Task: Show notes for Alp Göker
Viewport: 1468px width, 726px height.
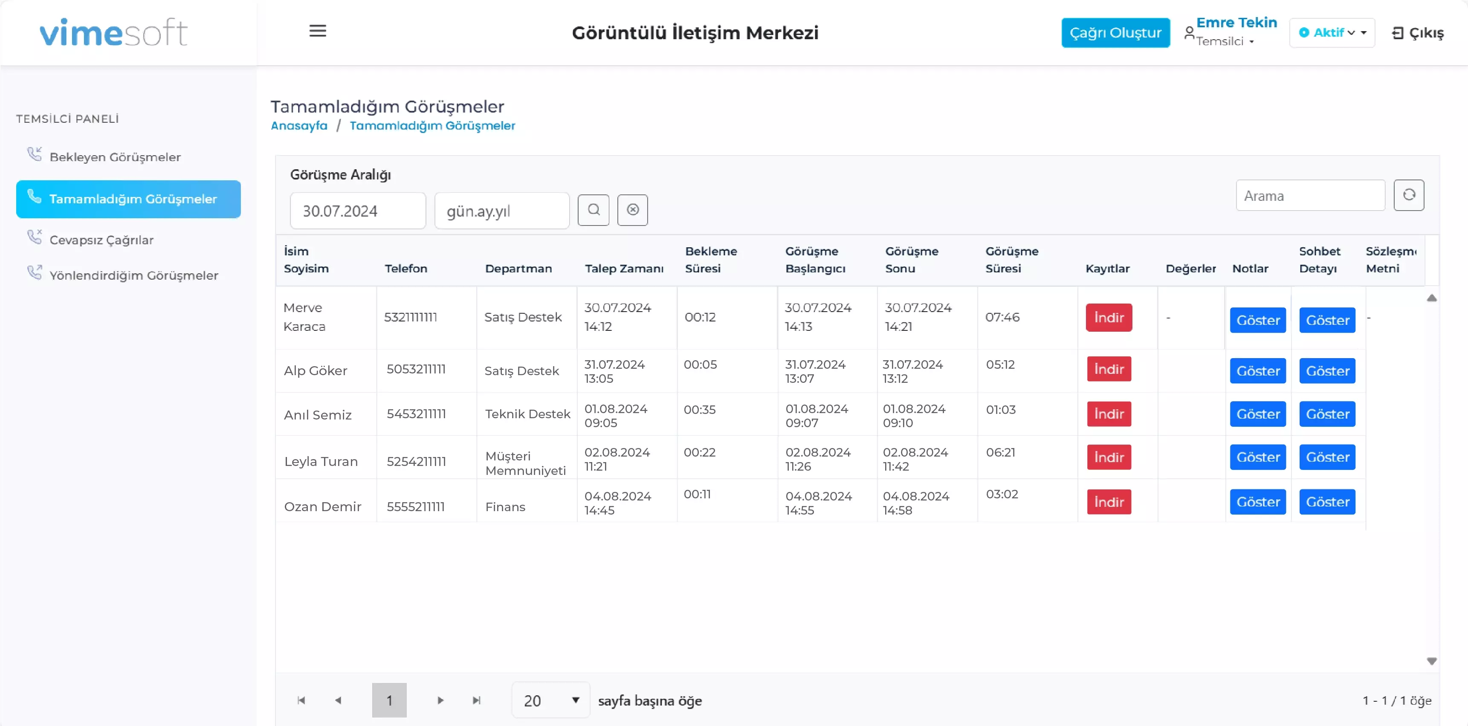Action: [x=1258, y=371]
